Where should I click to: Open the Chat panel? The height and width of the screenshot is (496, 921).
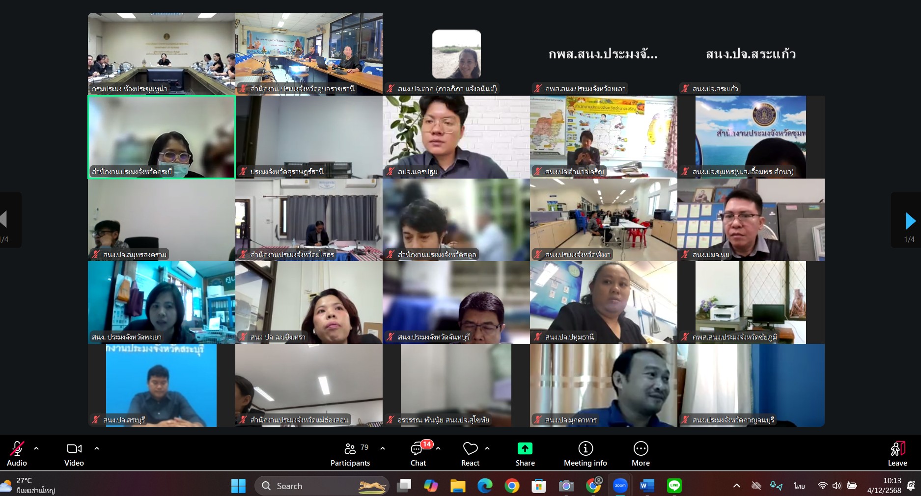(x=418, y=454)
